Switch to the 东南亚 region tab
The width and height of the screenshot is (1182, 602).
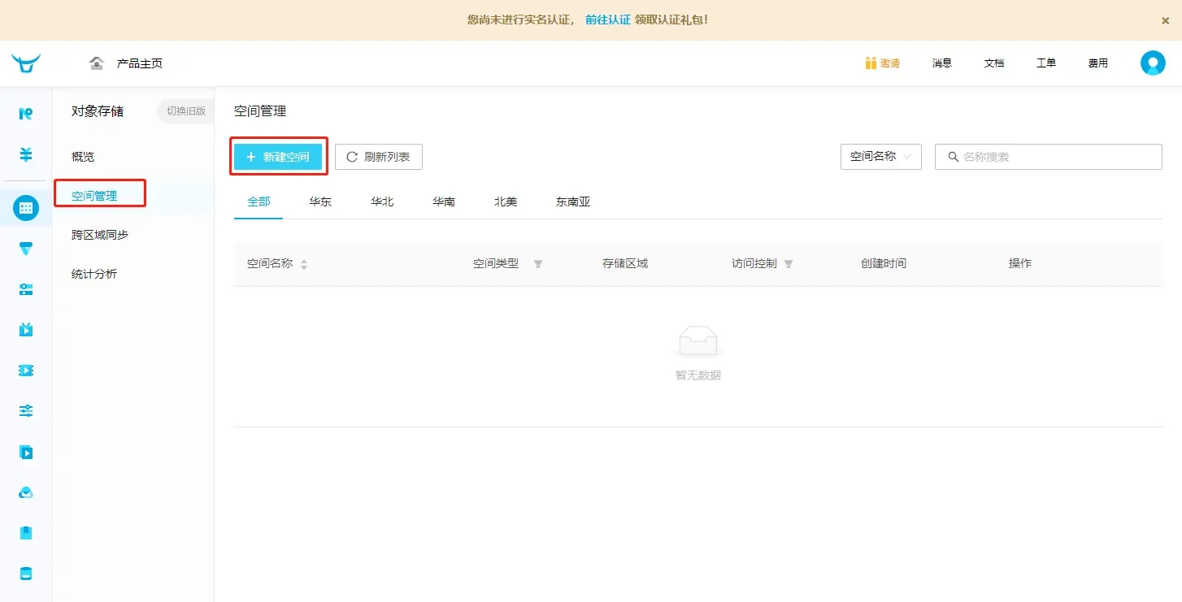[573, 201]
